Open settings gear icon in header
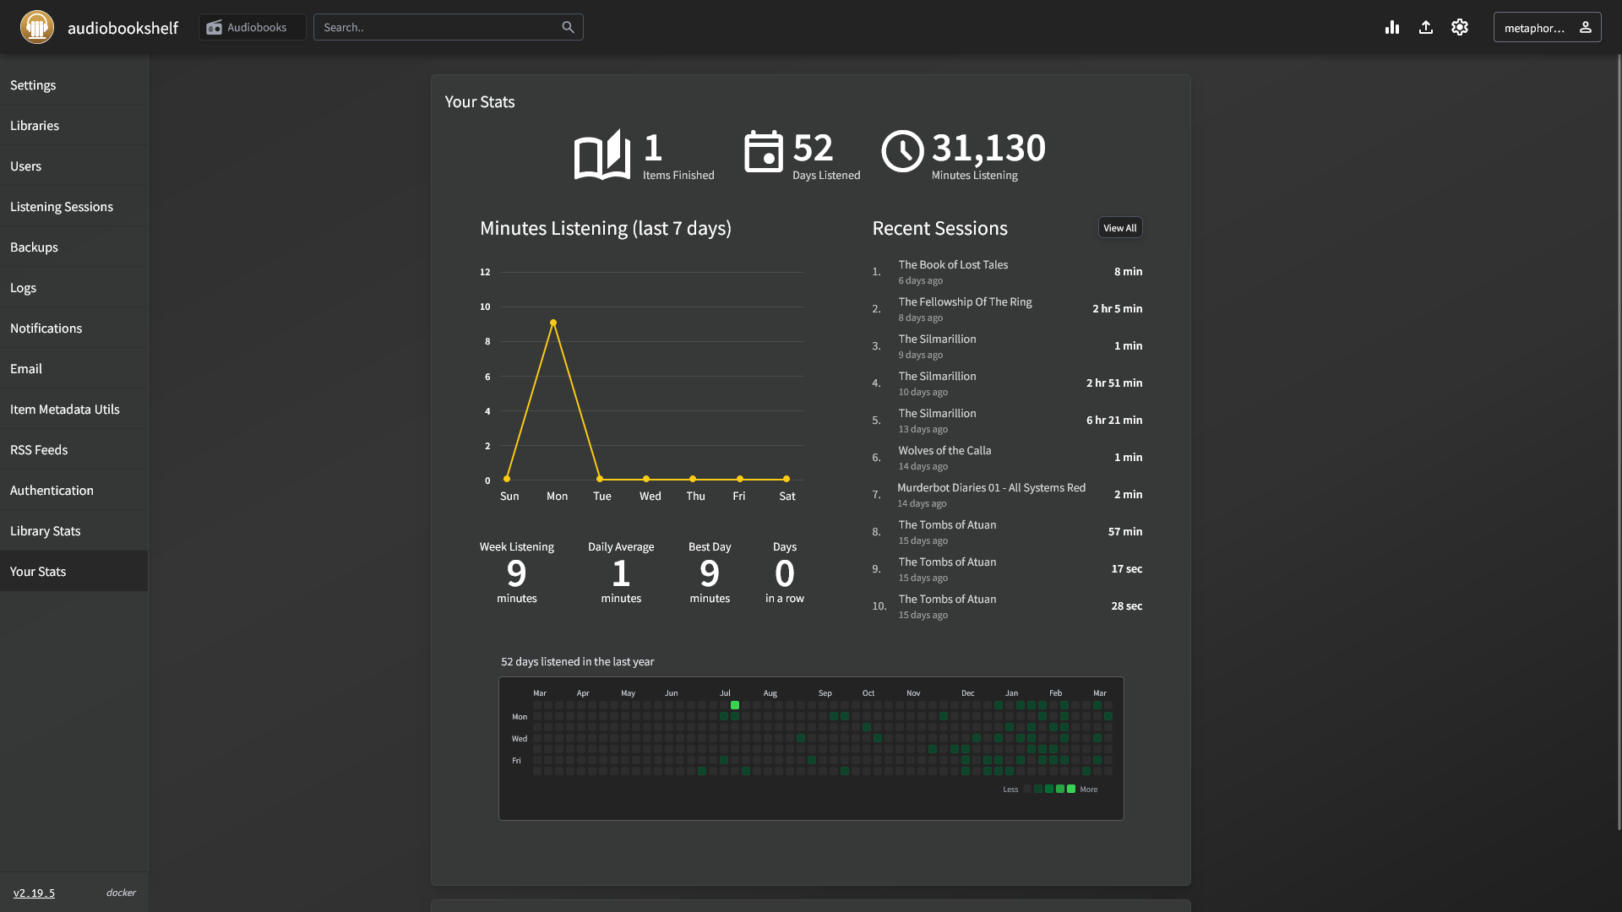Viewport: 1622px width, 912px height. pos(1460,27)
